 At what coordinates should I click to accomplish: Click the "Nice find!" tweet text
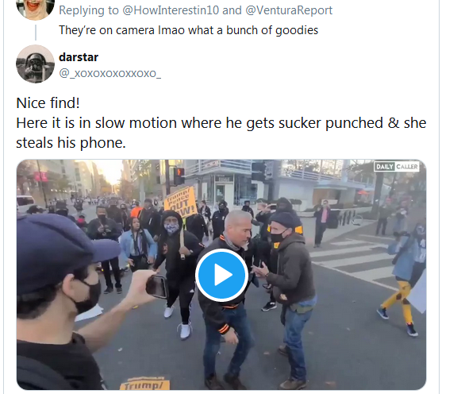click(x=48, y=103)
